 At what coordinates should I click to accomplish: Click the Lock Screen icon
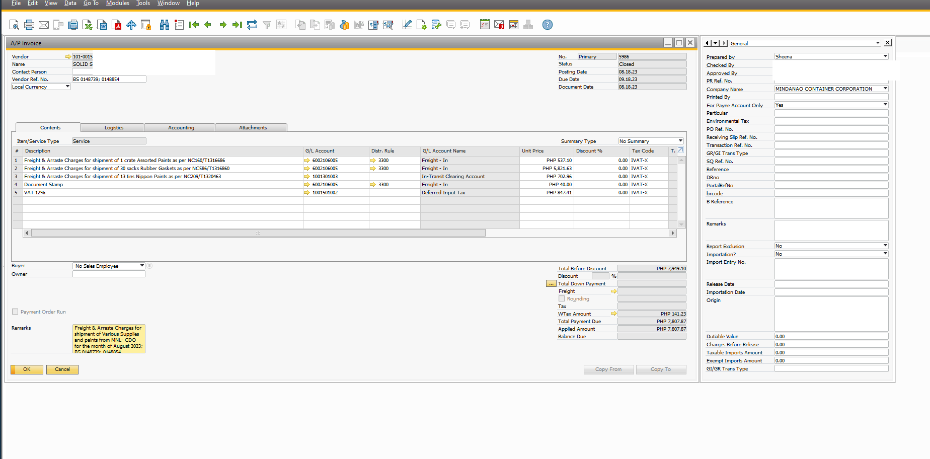point(146,25)
